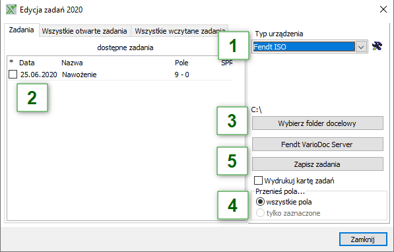394x252 pixels.
Task: Click the Zamknij button
Action: point(363,239)
